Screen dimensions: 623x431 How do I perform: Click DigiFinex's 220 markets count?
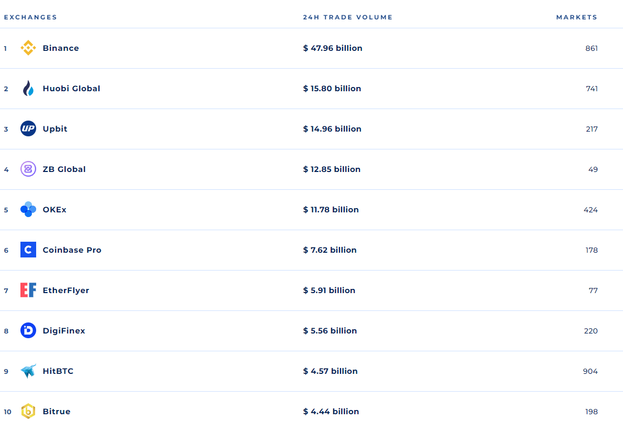point(591,331)
